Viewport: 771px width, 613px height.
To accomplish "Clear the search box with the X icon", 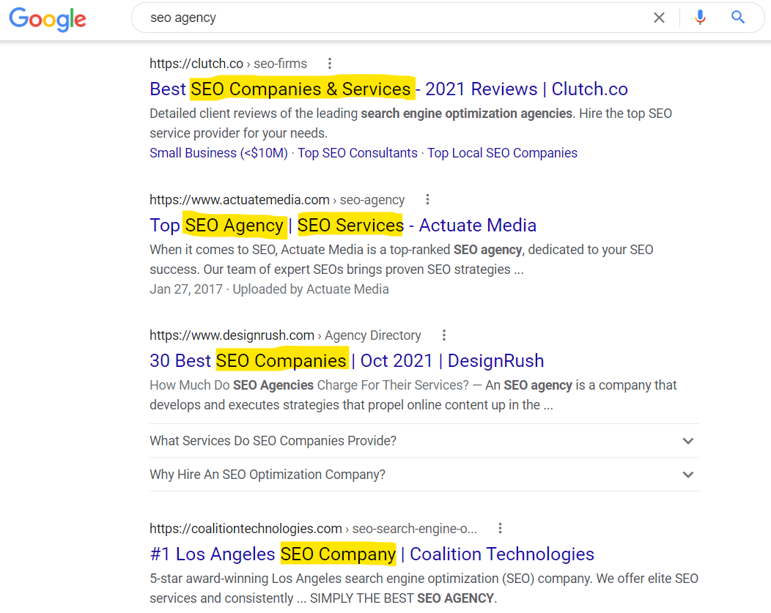I will (659, 18).
